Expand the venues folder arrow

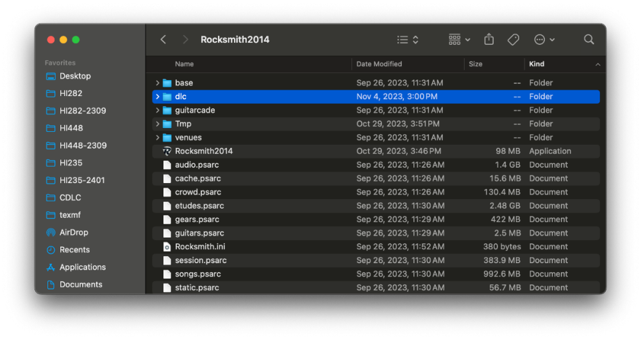click(158, 138)
